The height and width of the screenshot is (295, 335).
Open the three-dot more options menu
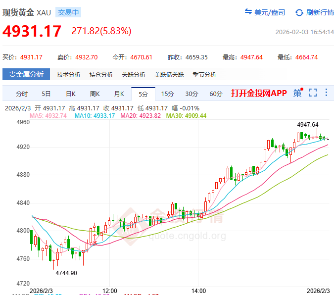click(326, 93)
